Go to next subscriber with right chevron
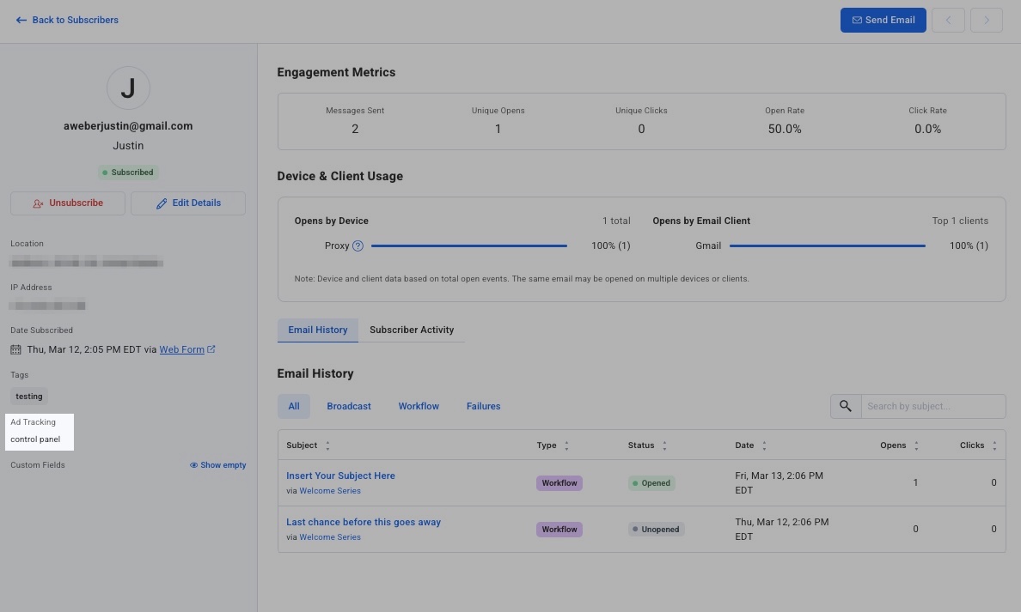This screenshot has width=1021, height=612. (986, 20)
